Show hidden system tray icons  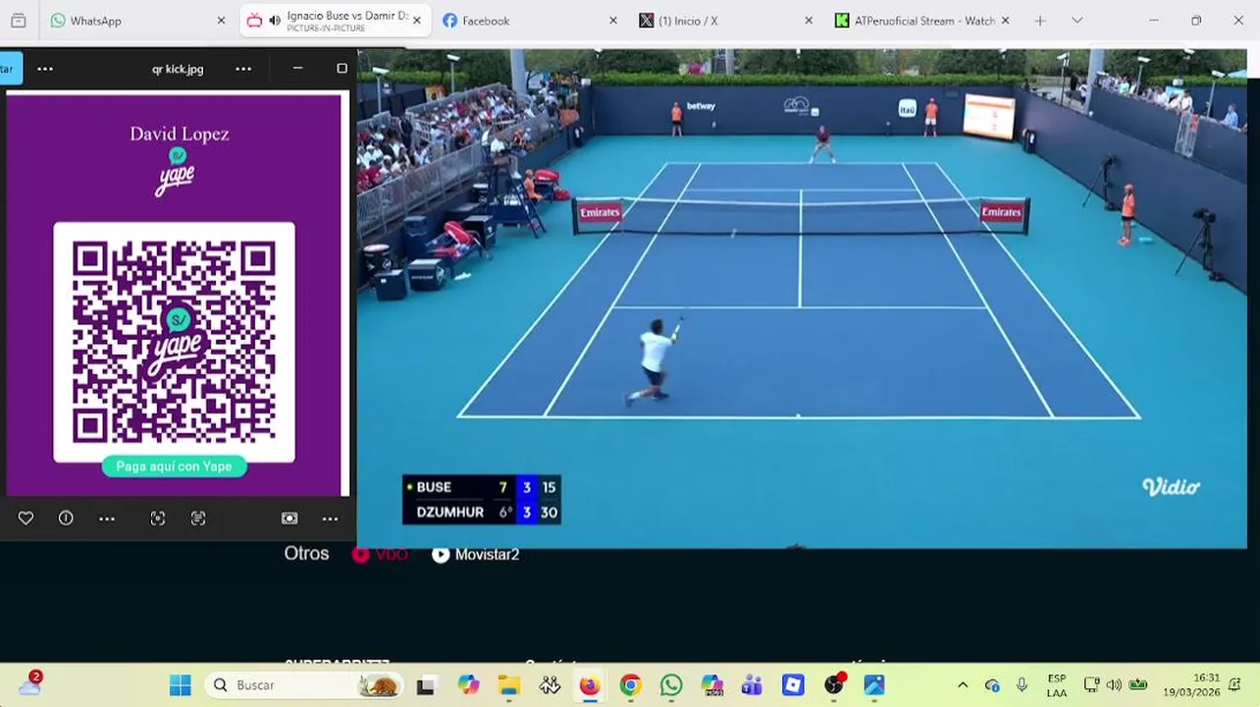coord(963,684)
